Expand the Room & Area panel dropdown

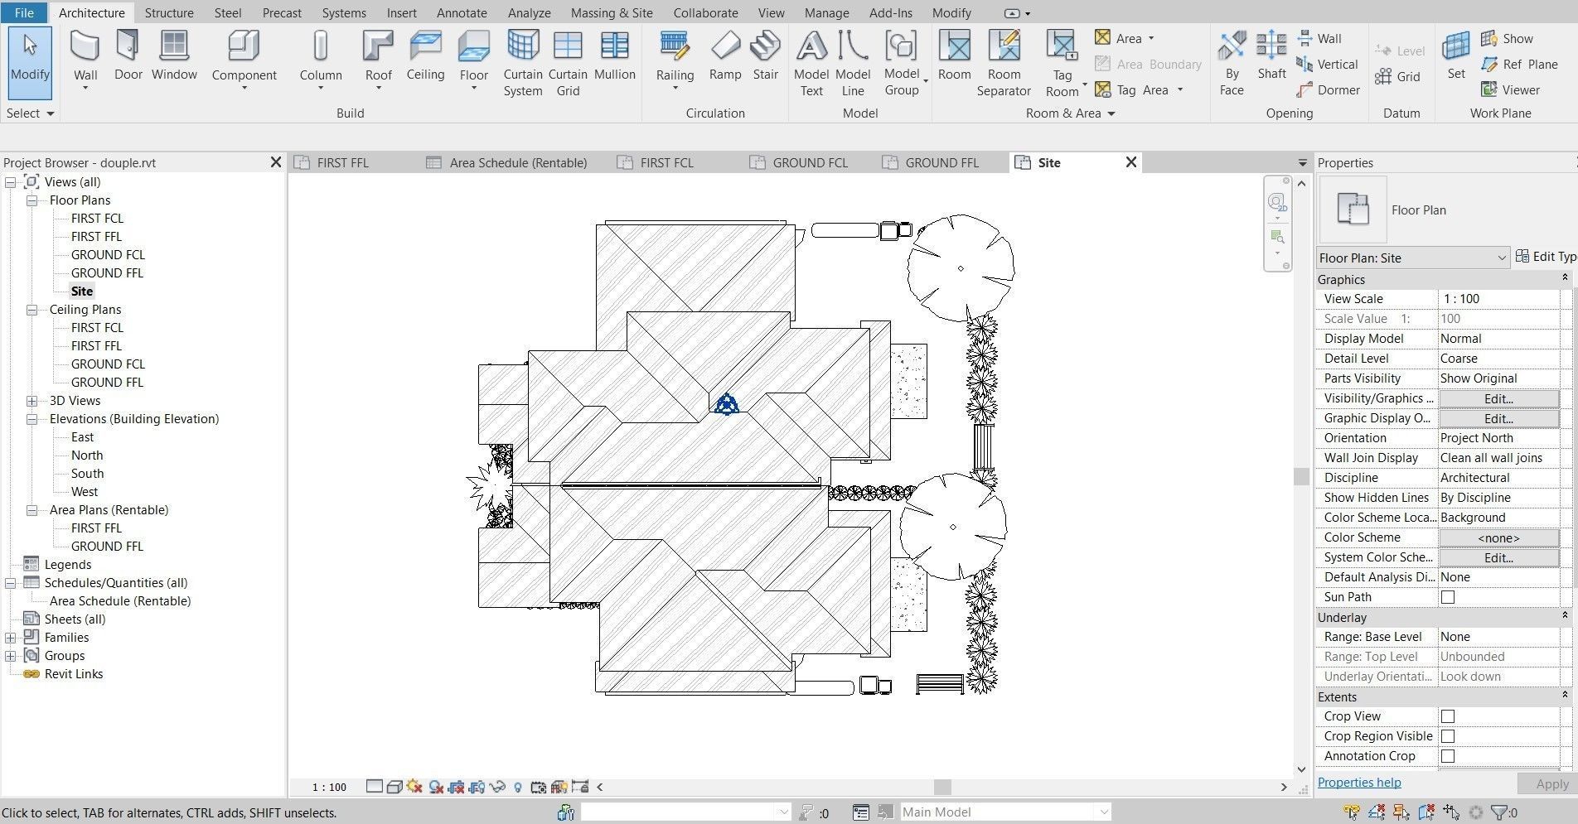(x=1070, y=113)
